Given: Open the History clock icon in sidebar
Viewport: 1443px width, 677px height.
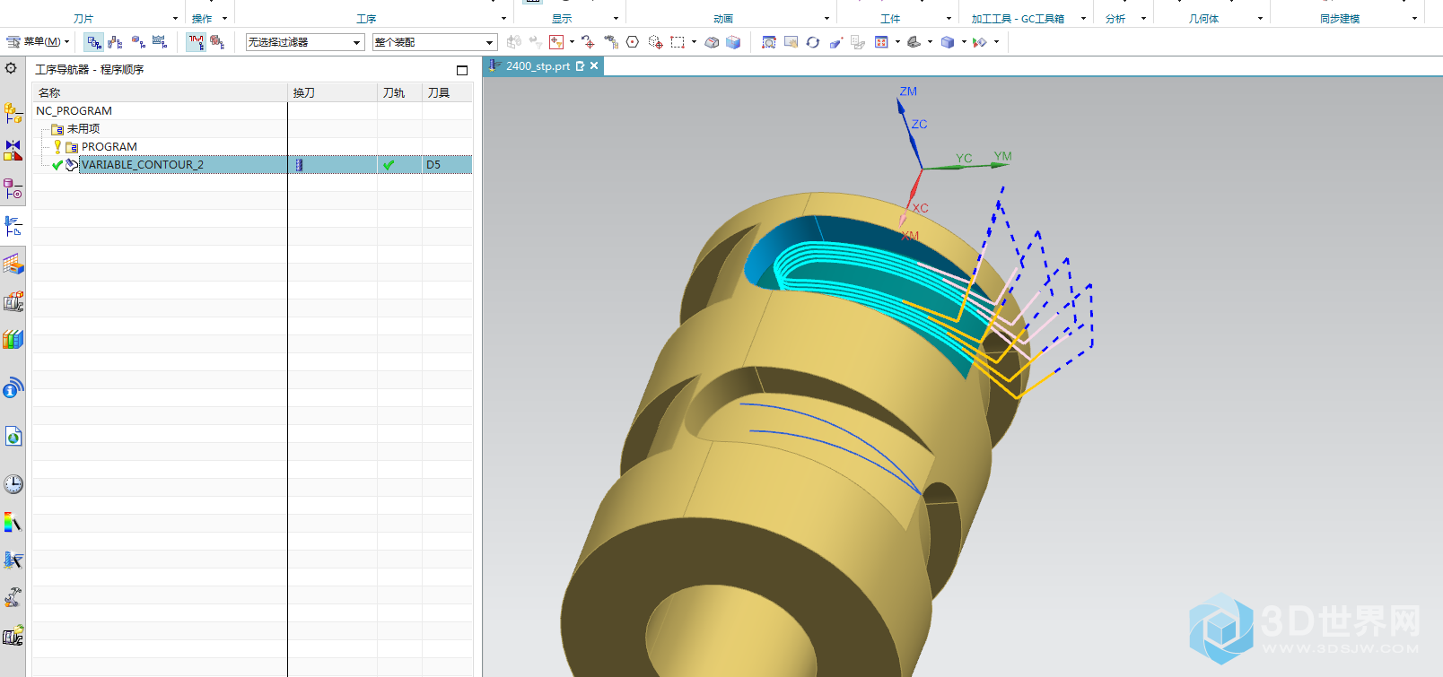Looking at the screenshot, I should (13, 484).
